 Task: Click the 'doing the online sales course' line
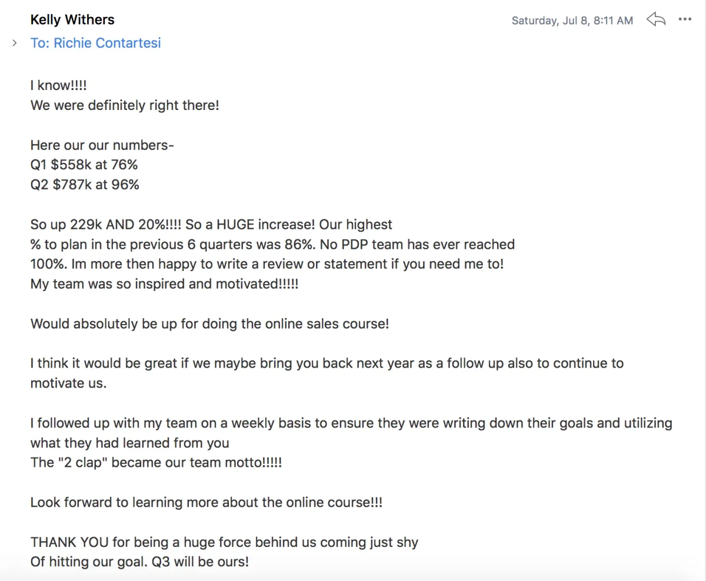pos(209,323)
